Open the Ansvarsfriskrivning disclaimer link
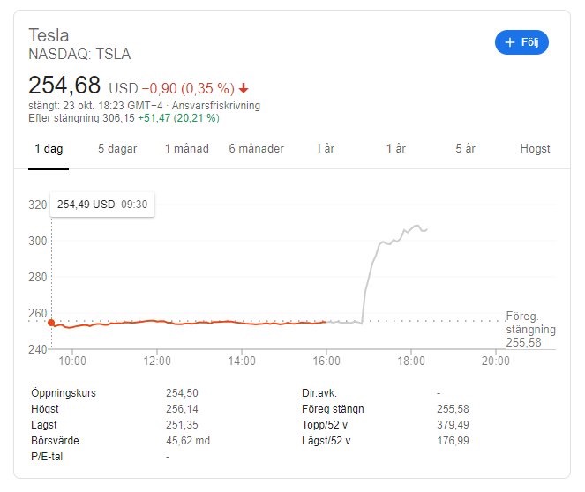This screenshot has height=492, width=585. point(216,106)
